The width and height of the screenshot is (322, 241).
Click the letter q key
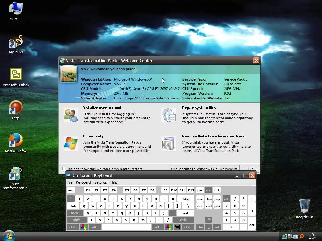84,206
